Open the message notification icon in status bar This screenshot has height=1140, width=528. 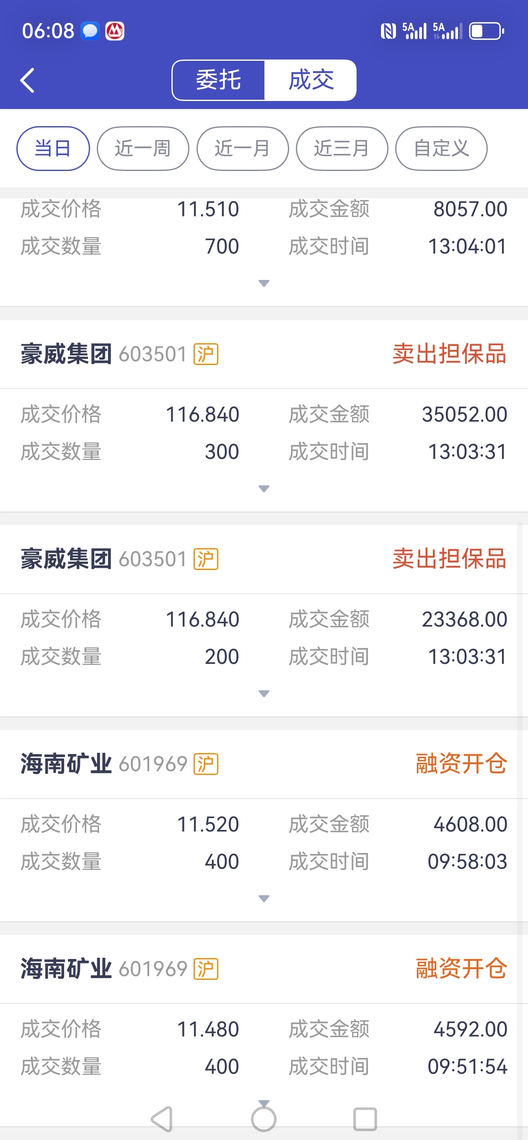pyautogui.click(x=90, y=31)
